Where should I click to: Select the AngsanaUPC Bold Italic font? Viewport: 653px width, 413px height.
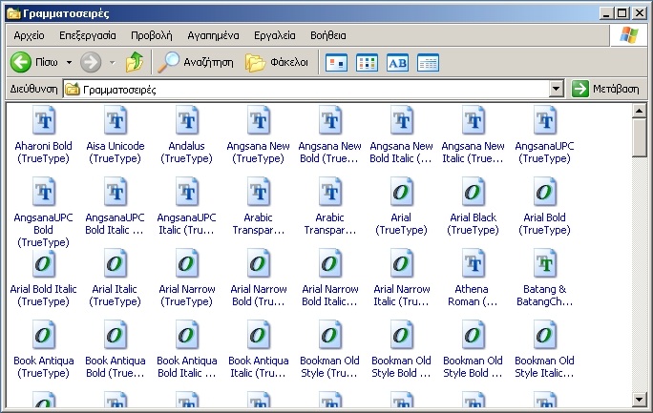click(115, 207)
